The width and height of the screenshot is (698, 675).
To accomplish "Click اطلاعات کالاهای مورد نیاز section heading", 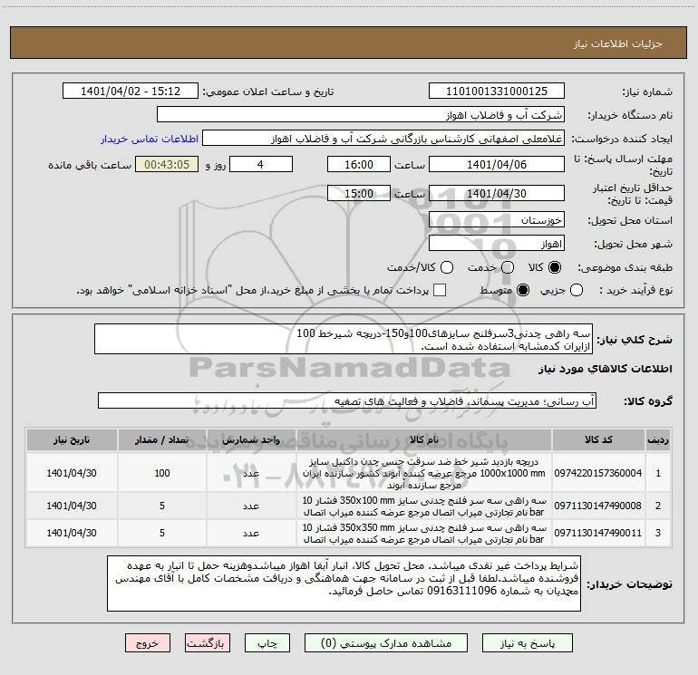I will (x=606, y=369).
